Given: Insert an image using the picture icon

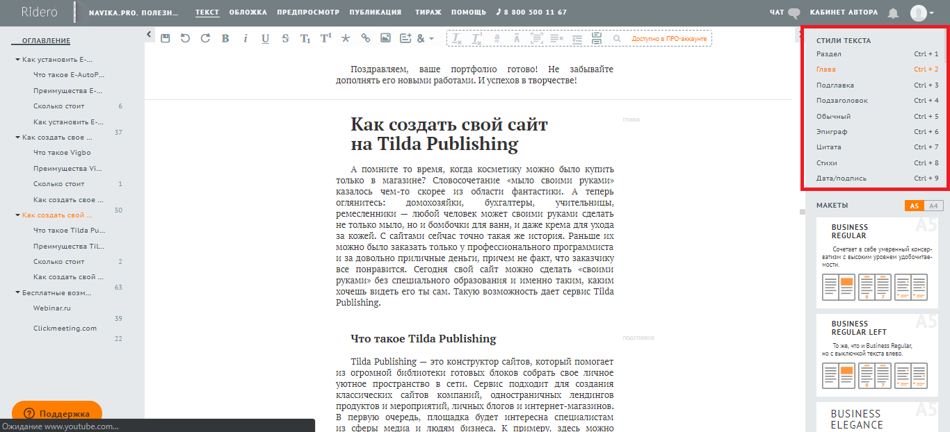Looking at the screenshot, I should click(385, 38).
